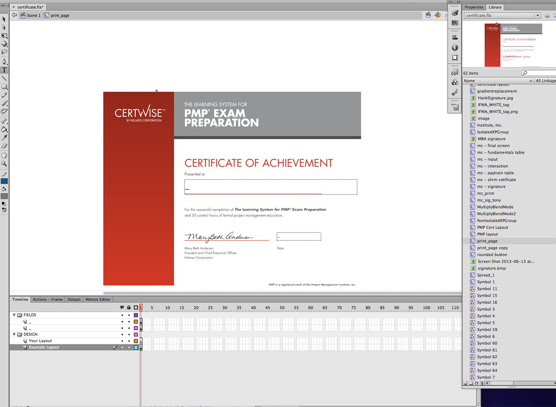Viewport: 556px width, 407px height.
Task: Collapse the FIELDS layer folder
Action: 14,315
